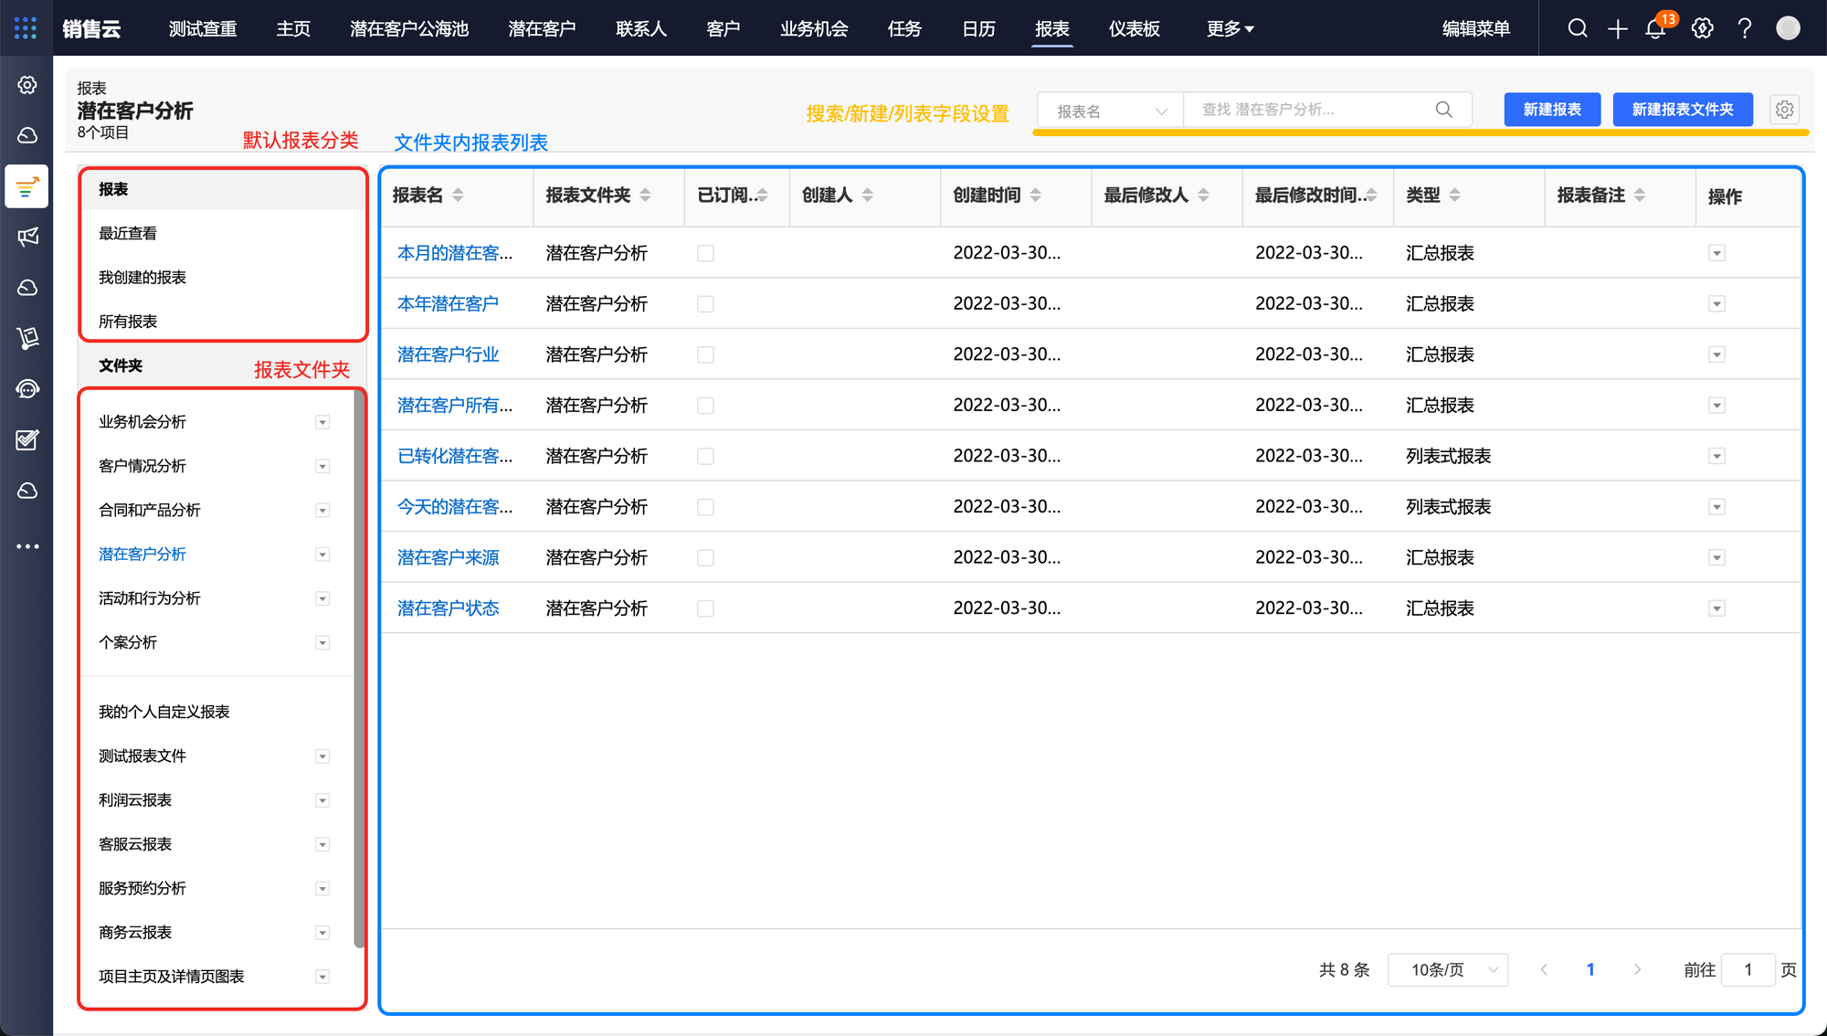Screen dimensions: 1827x1036
Task: Open the global search magnifier icon
Action: [x=1578, y=28]
